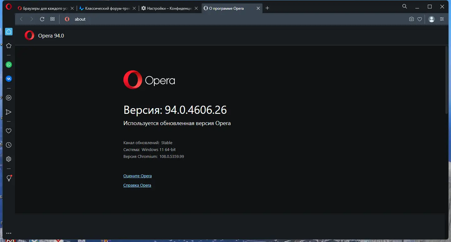The width and height of the screenshot is (451, 242).
Task: Open My Flow sidebar icon
Action: 9,112
